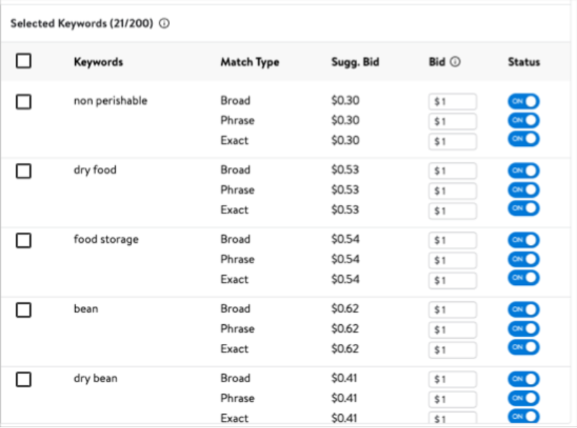Click the Keywords column header
This screenshot has width=577, height=428.
(98, 62)
